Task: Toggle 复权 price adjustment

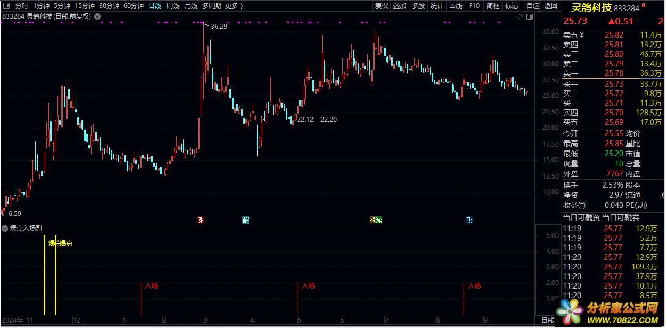Action: pyautogui.click(x=382, y=6)
